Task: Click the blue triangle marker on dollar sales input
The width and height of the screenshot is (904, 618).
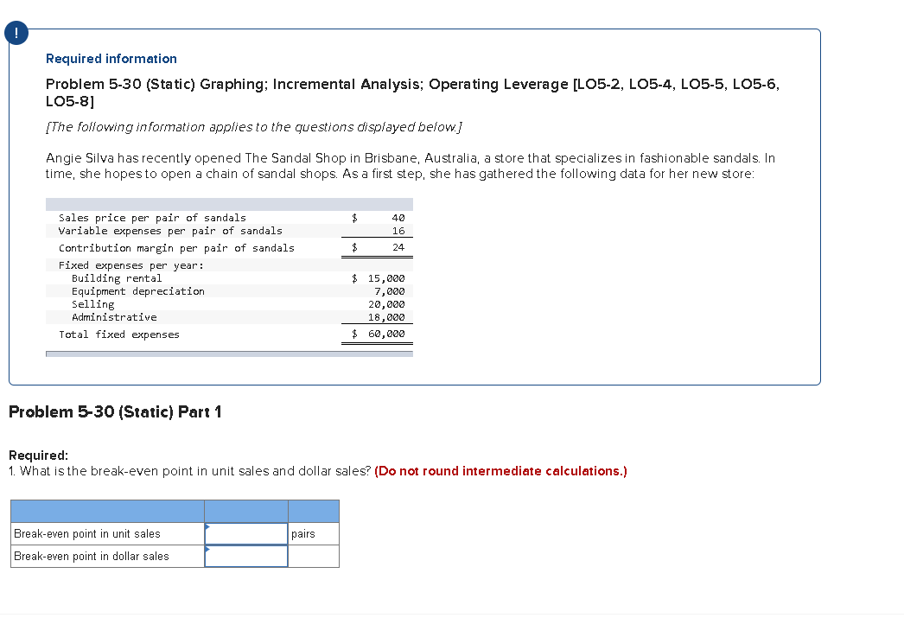Action: tap(207, 551)
